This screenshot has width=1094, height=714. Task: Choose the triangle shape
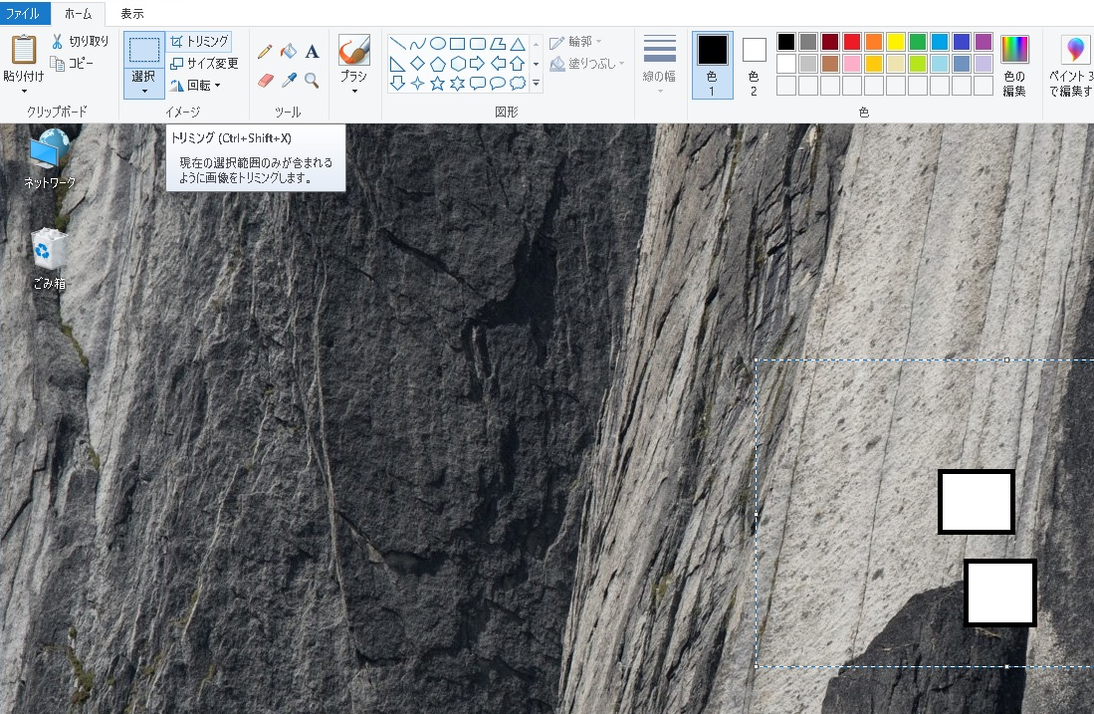point(518,44)
